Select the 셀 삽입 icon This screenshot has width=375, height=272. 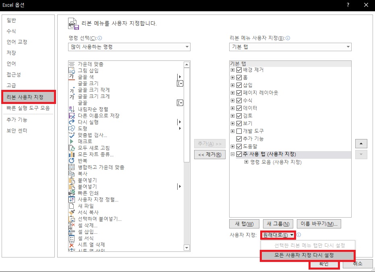(72, 232)
